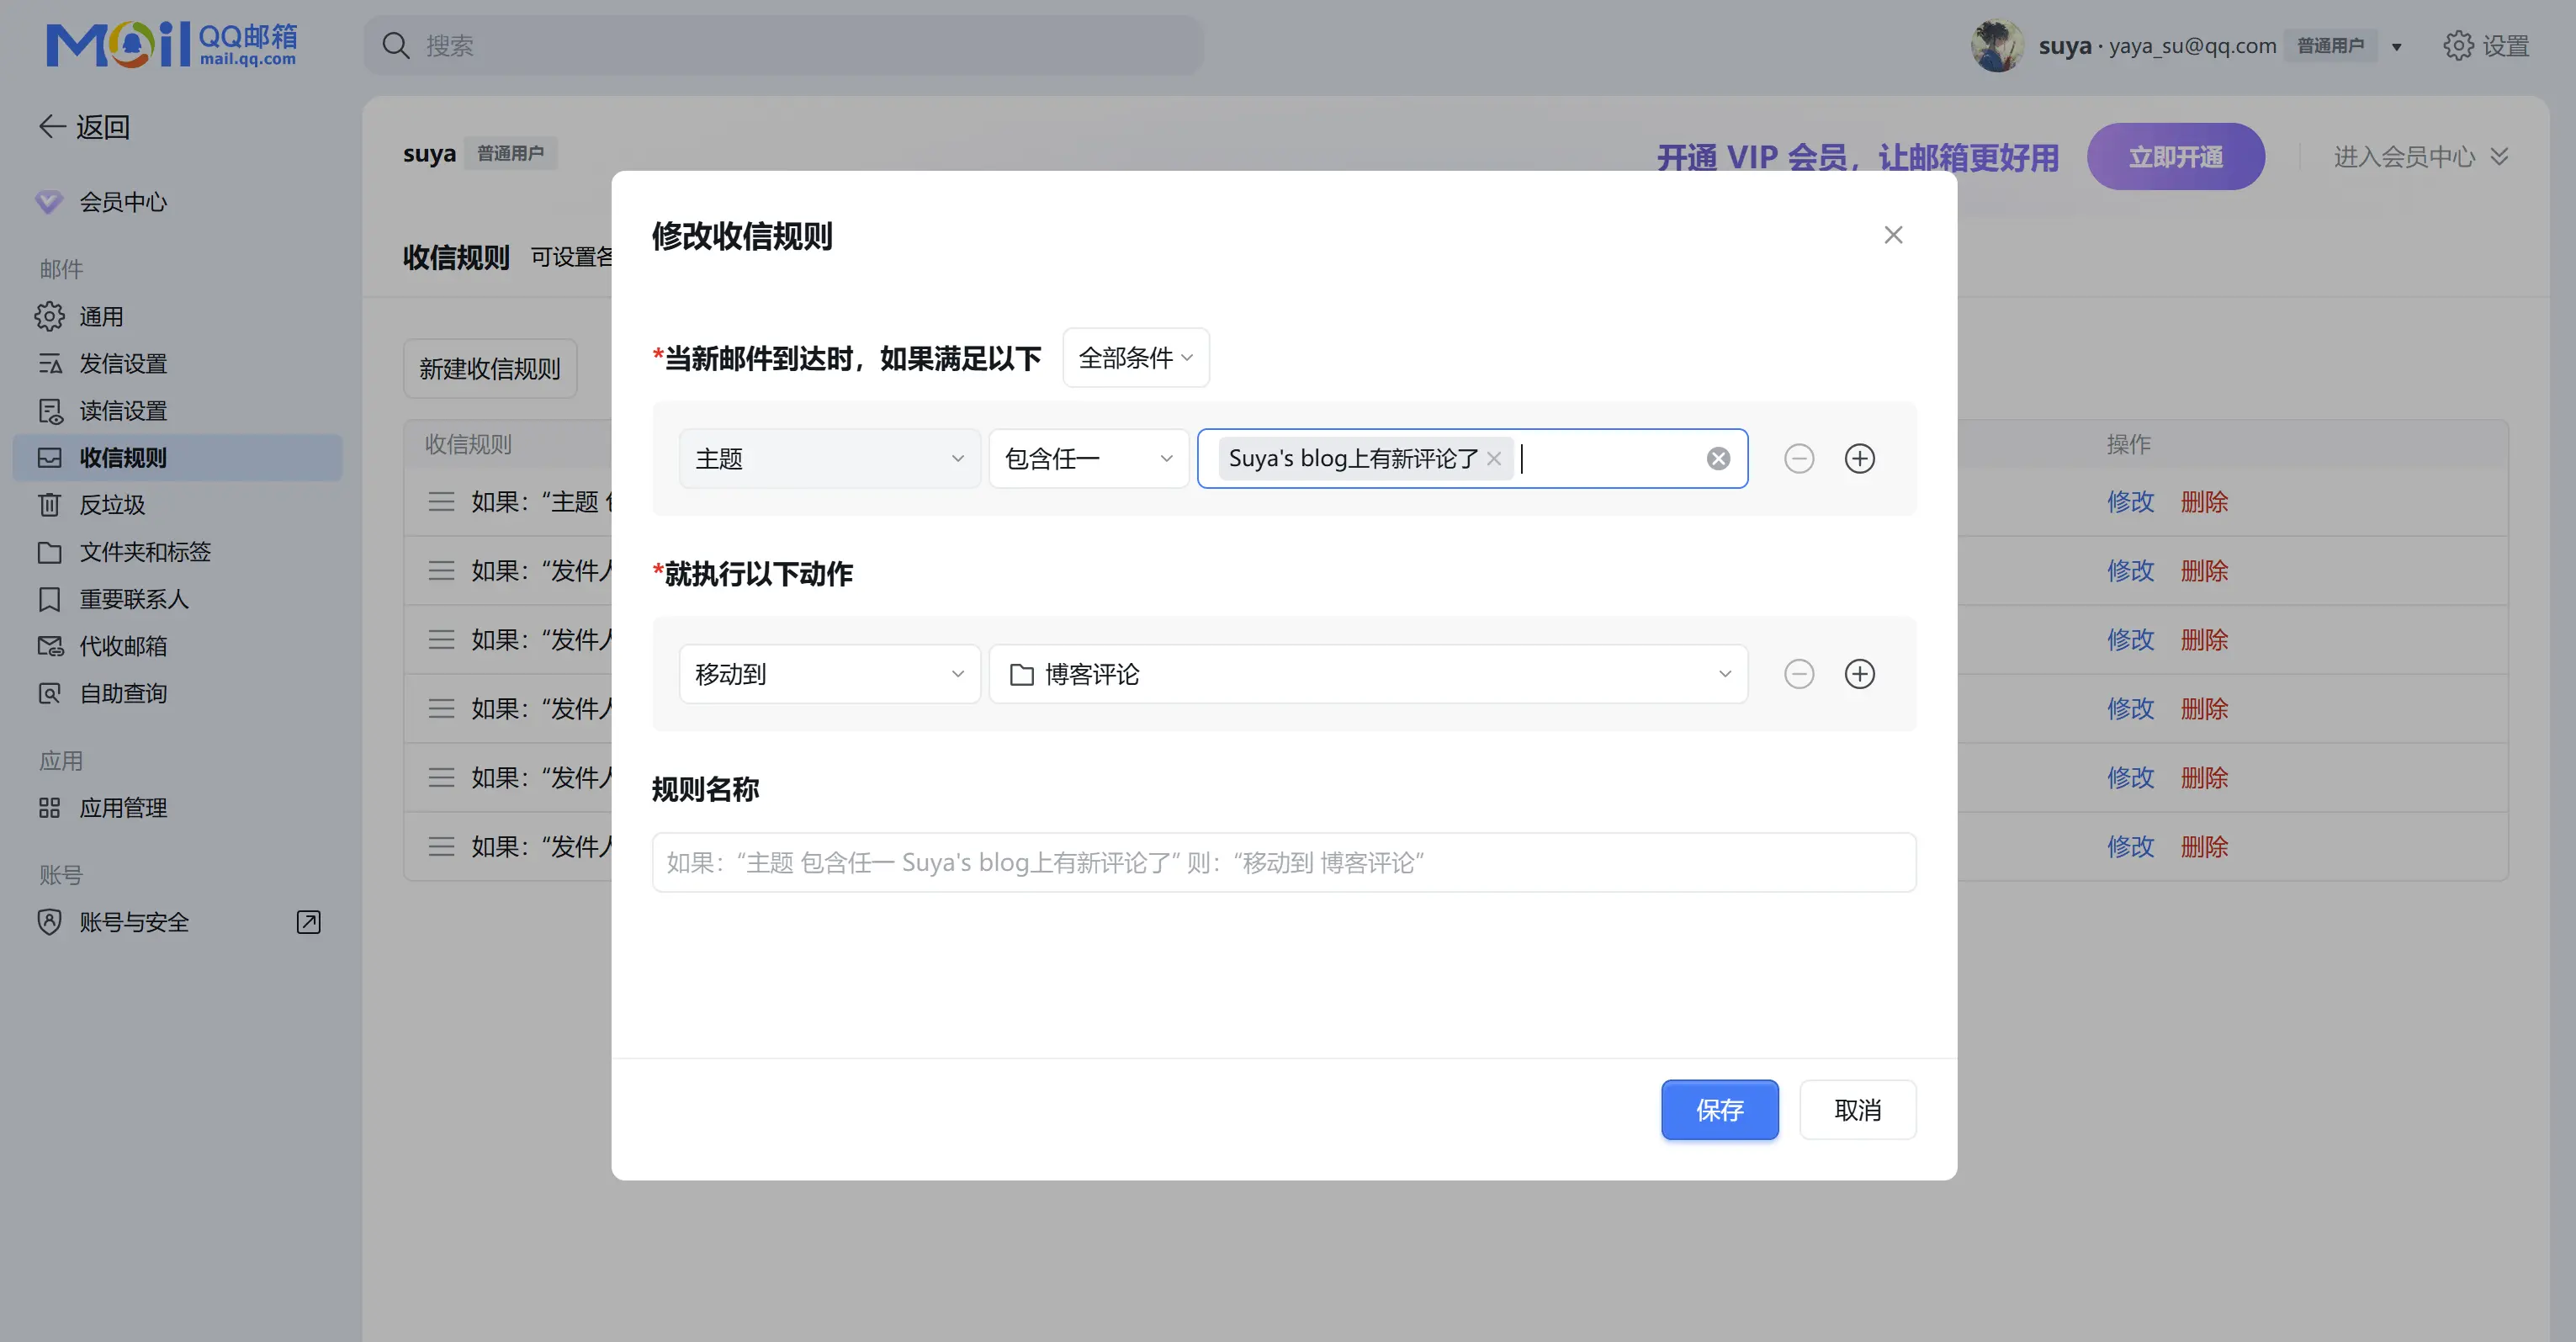The width and height of the screenshot is (2576, 1342).
Task: Expand the account chevron near 普通用户
Action: point(2397,46)
